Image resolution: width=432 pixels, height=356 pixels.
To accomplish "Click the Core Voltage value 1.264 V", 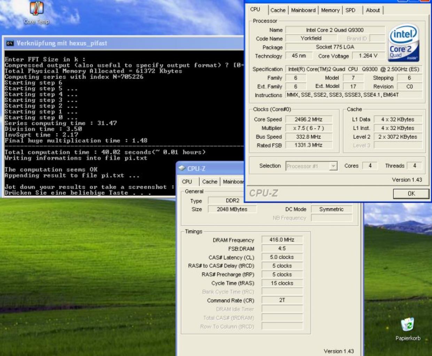I will 368,56.
